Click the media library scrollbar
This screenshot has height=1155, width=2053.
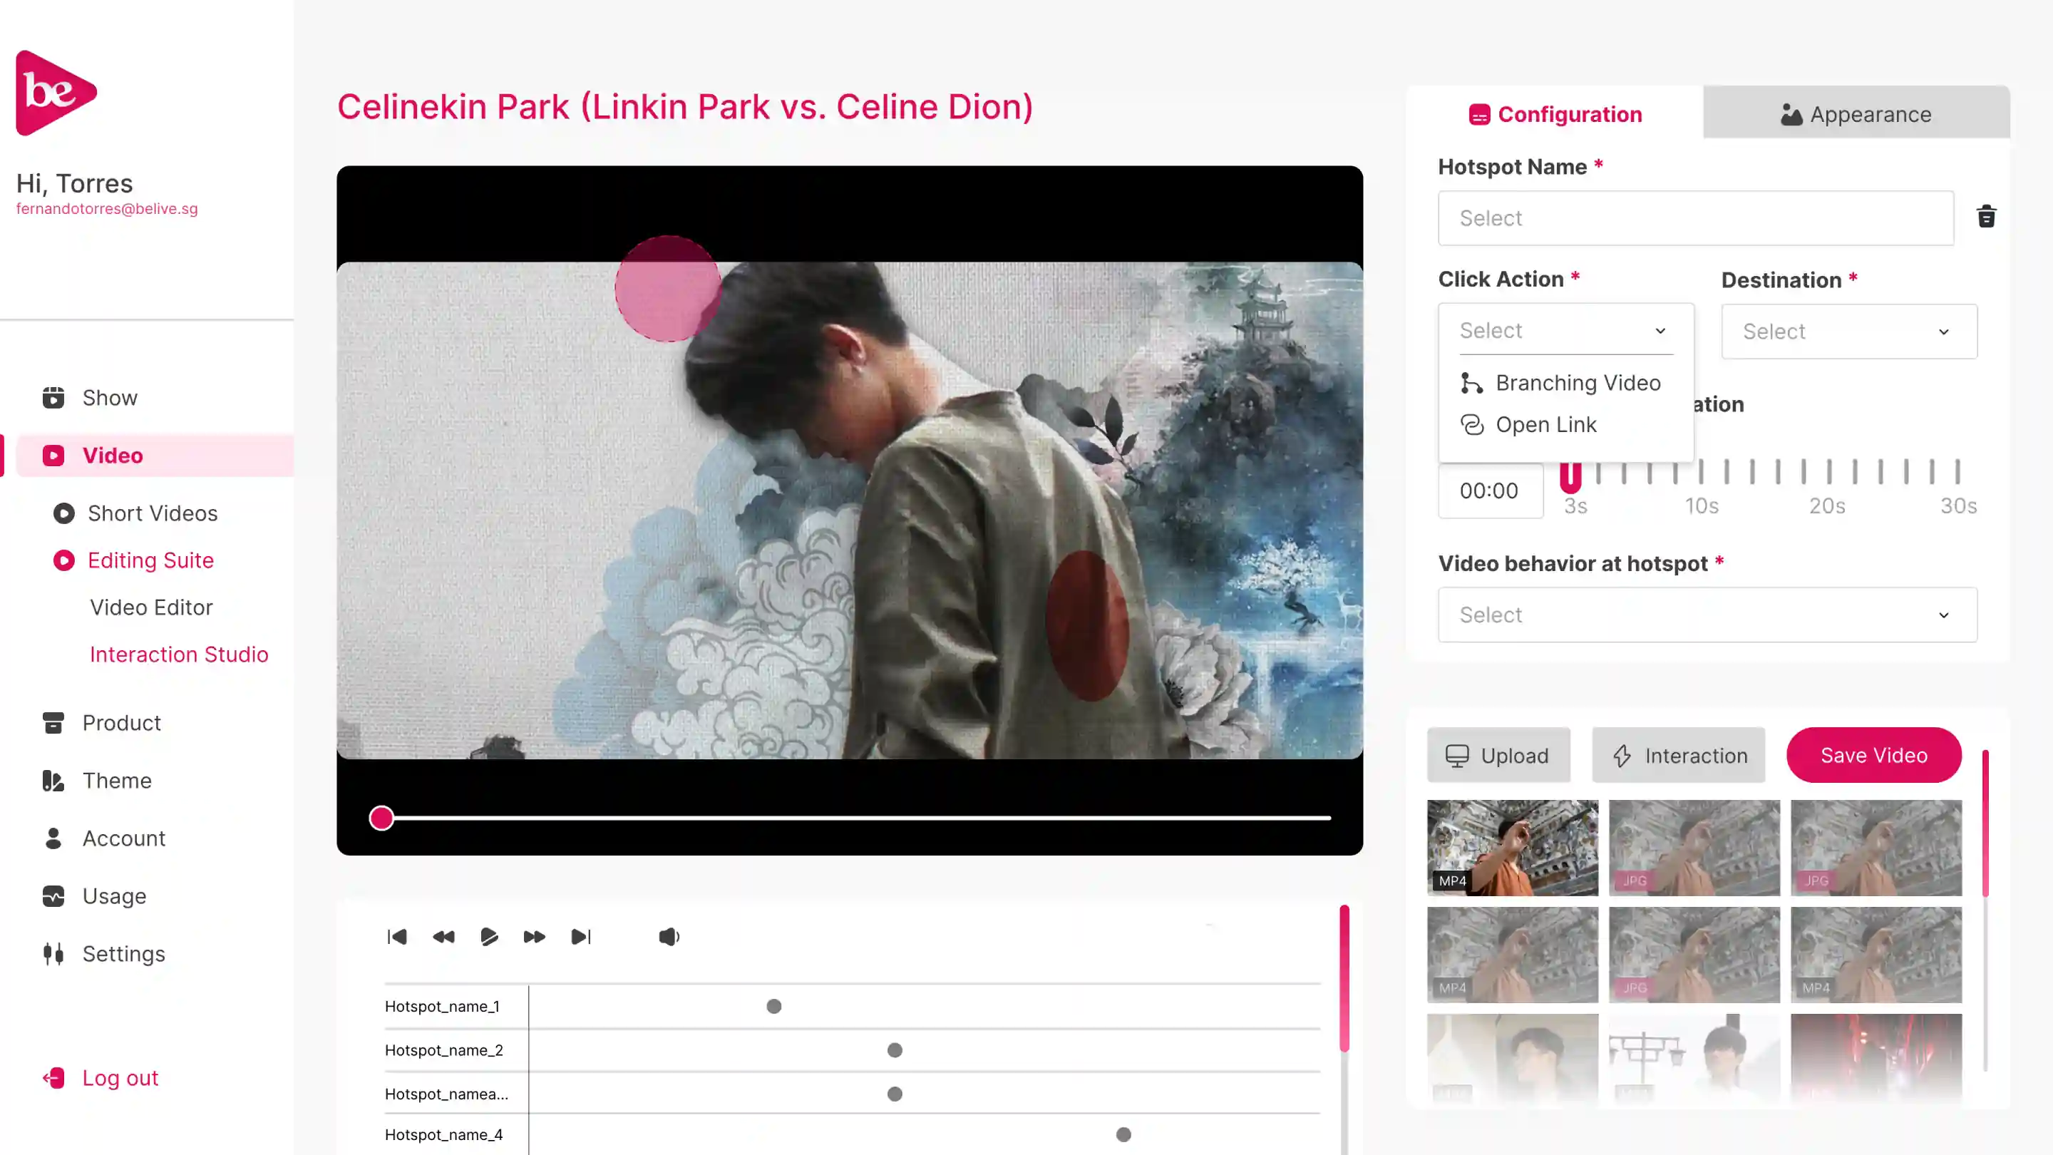tap(1985, 823)
